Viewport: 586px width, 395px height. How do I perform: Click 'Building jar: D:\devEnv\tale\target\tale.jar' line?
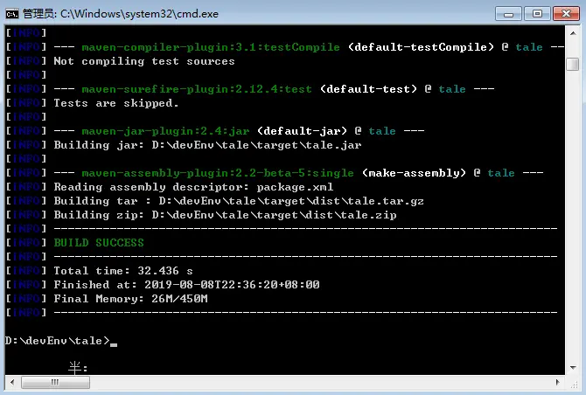point(208,145)
